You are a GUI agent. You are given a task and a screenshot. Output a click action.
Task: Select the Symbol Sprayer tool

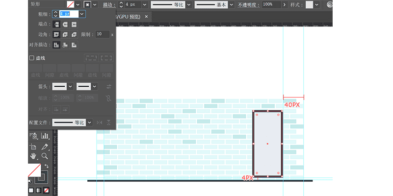click(34, 136)
